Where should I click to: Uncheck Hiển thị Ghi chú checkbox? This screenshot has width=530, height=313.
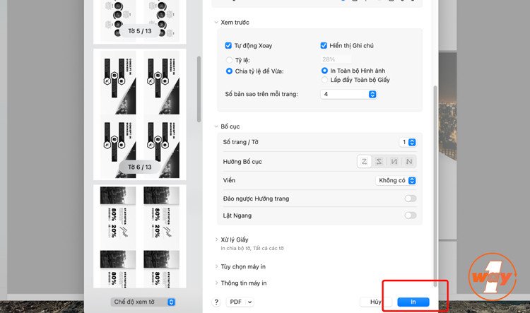click(x=324, y=46)
